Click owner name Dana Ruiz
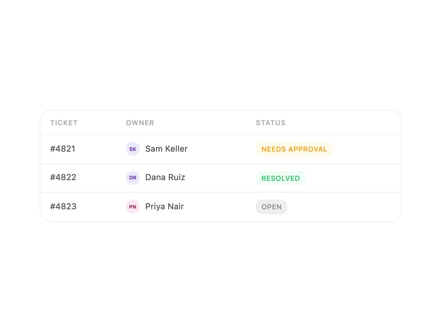The height and width of the screenshot is (331, 441). [x=165, y=177]
